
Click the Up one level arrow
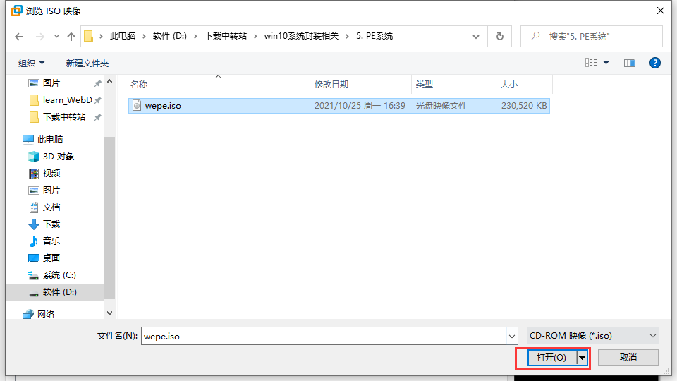[x=71, y=36]
